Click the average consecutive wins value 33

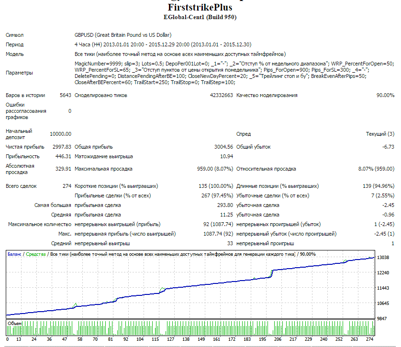pos(230,243)
